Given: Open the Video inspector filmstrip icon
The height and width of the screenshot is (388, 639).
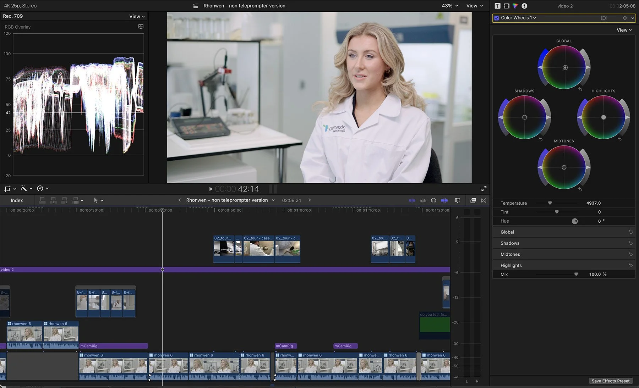Looking at the screenshot, I should click(x=507, y=6).
